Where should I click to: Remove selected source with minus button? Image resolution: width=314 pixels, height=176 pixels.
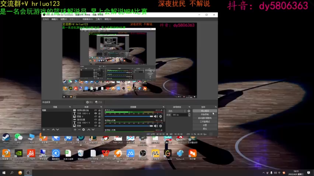79,129
